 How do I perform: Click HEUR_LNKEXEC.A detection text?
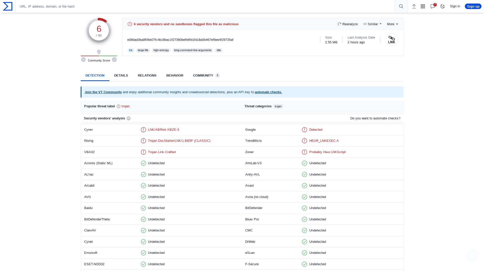coord(324,141)
